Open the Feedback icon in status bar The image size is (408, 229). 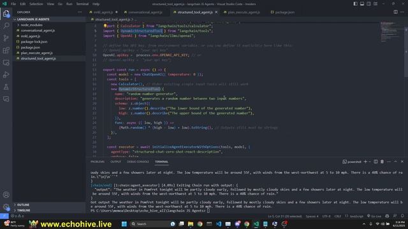(x=395, y=216)
